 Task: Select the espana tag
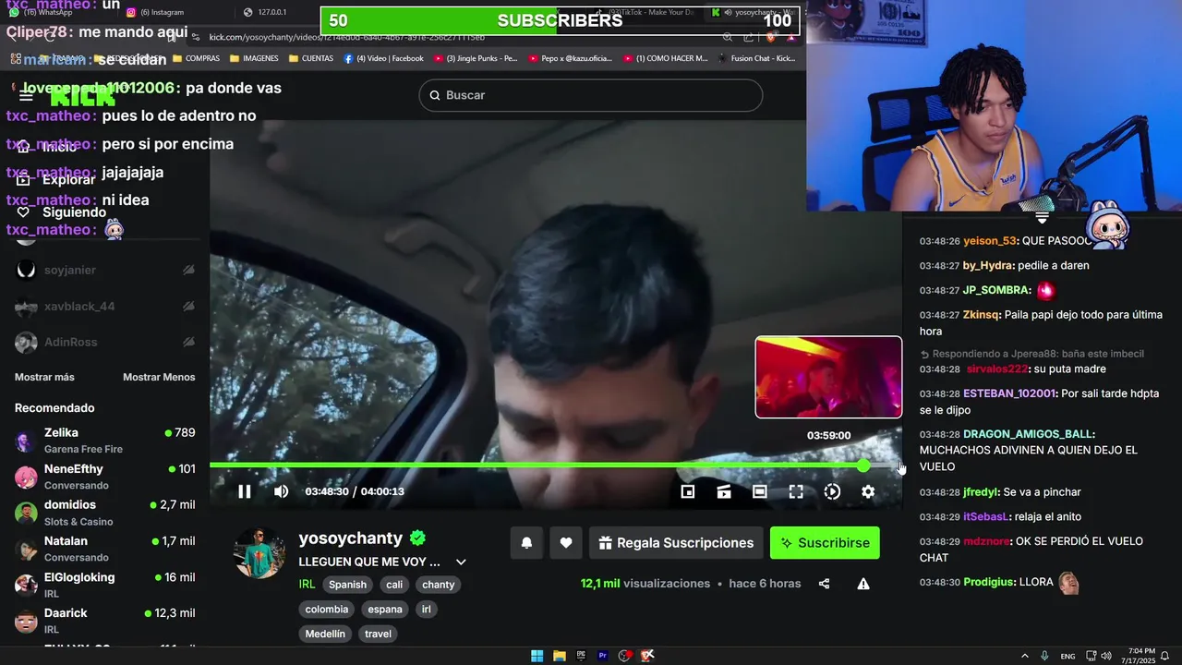tap(385, 610)
